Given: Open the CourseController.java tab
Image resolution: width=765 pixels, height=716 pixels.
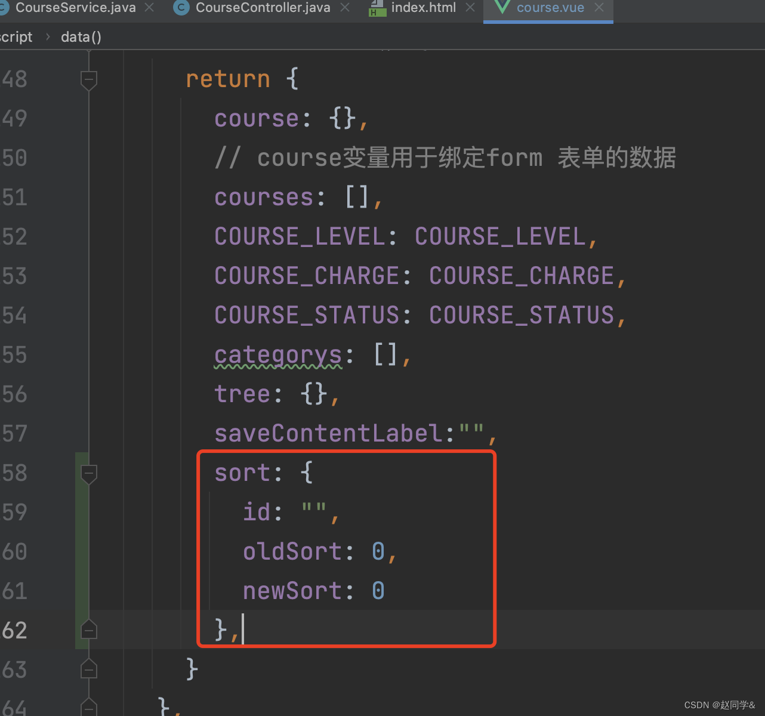Looking at the screenshot, I should pyautogui.click(x=263, y=8).
